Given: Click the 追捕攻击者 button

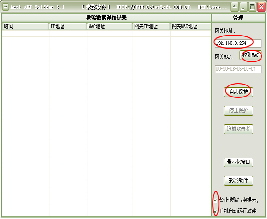Looking at the screenshot, I should point(238,129).
